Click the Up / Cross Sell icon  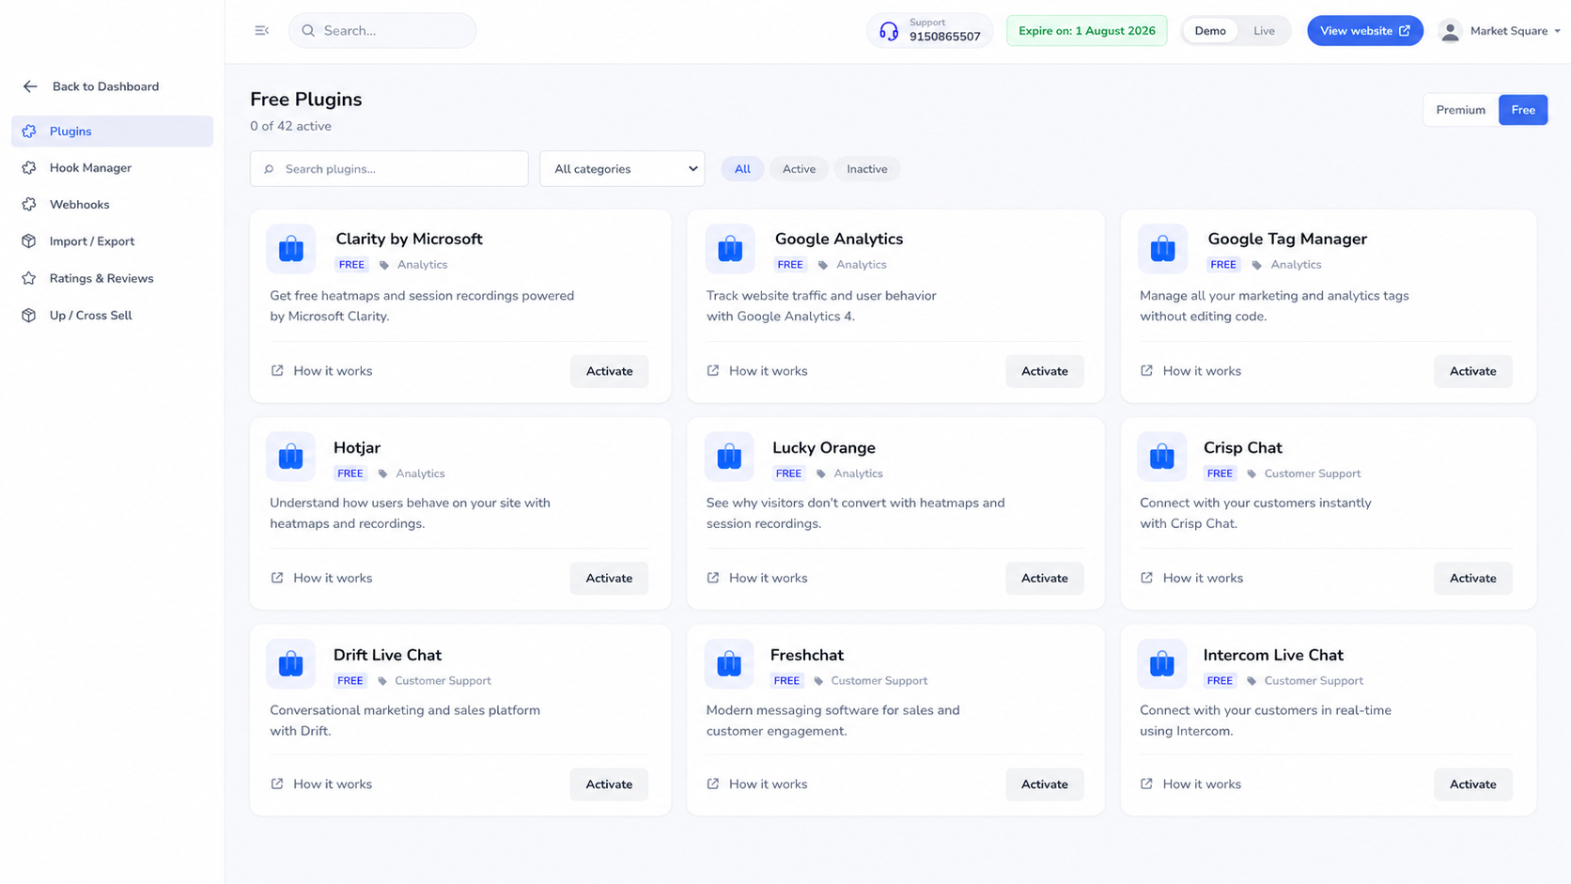pos(29,316)
